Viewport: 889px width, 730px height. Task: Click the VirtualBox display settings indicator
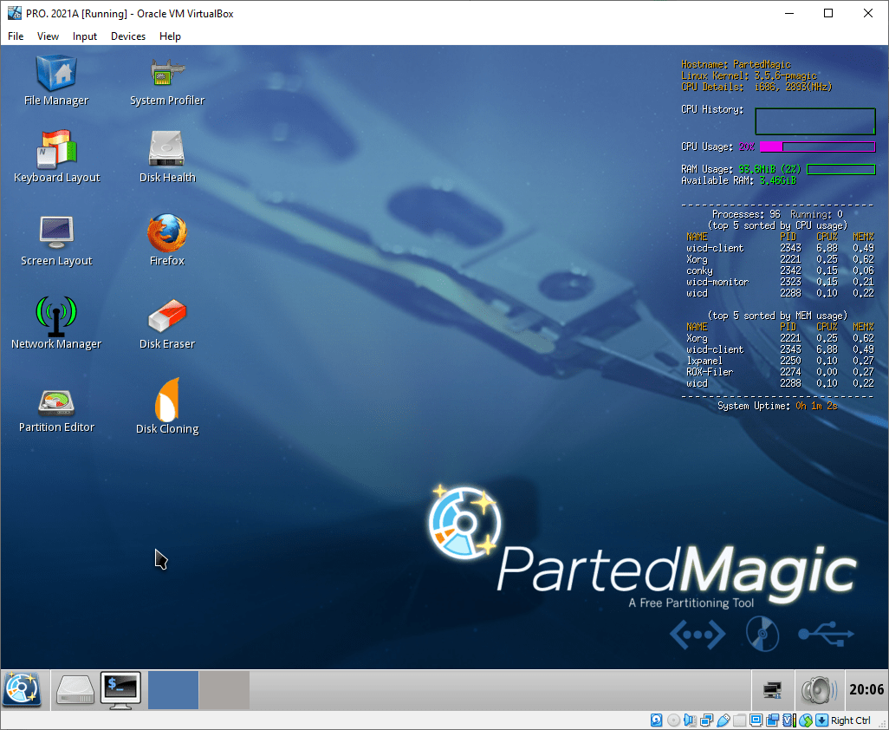[756, 720]
